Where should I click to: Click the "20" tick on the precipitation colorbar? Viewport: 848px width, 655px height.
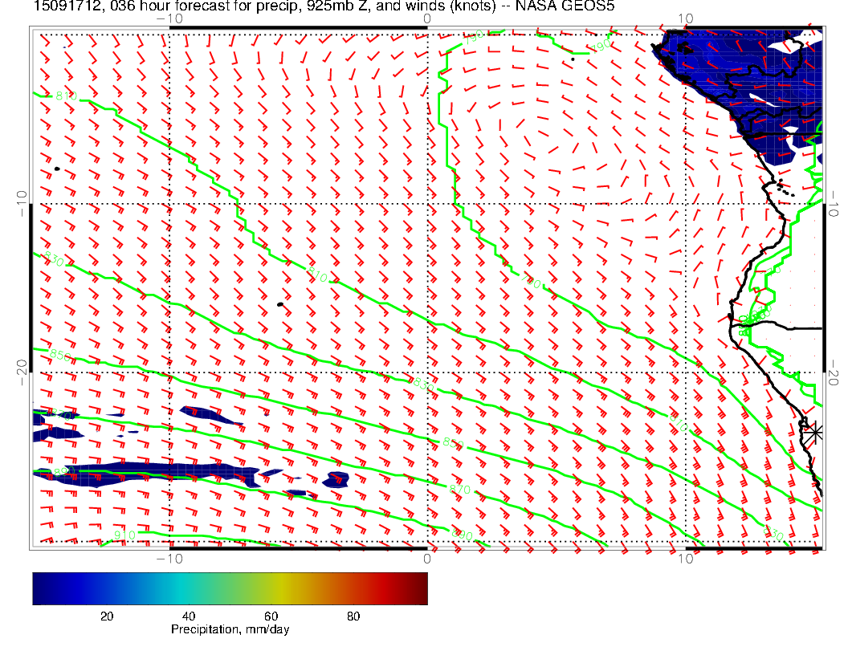(x=106, y=616)
